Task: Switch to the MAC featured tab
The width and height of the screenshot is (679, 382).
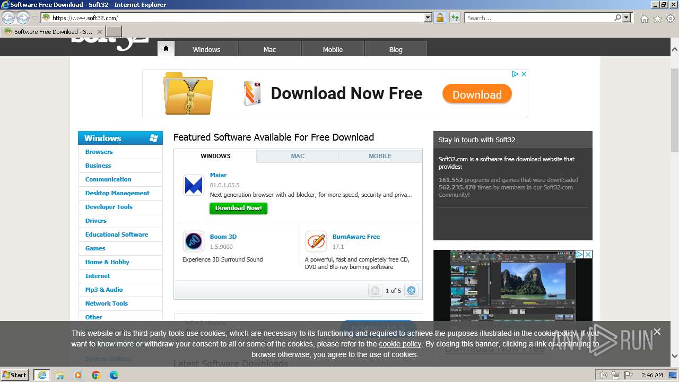Action: click(298, 156)
